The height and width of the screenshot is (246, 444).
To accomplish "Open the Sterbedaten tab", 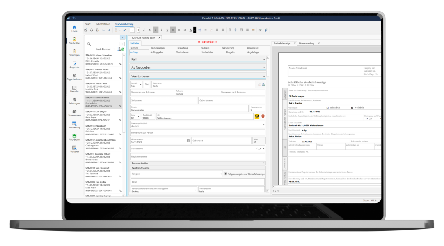I will [207, 52].
